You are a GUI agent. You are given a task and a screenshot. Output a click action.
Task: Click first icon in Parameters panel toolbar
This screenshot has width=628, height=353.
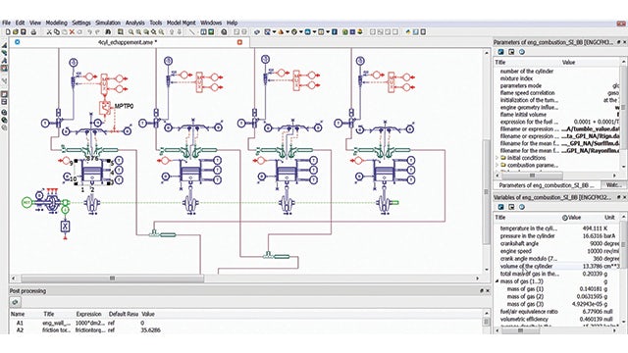click(x=500, y=52)
